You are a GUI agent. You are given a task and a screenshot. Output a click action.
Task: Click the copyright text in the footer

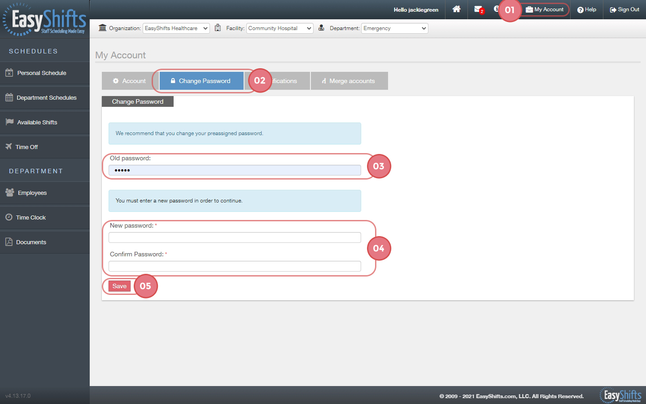click(511, 396)
